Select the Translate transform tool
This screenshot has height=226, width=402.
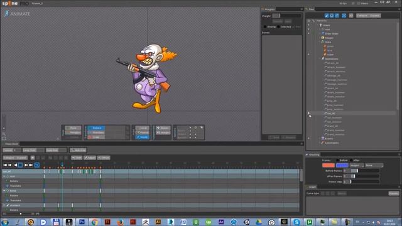pos(96,132)
